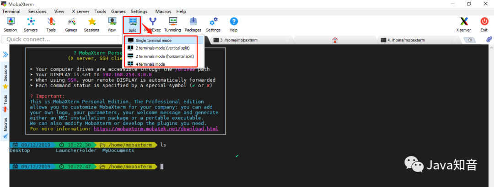Open the MultiExec toolbar icon
494x187 pixels.
152,25
